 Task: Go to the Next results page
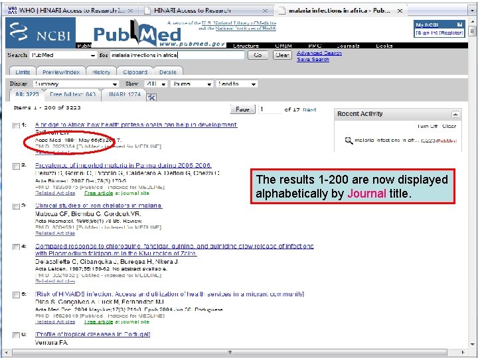[309, 109]
